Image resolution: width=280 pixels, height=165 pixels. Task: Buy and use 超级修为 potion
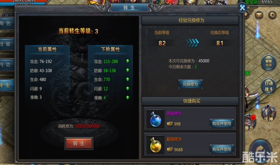click(222, 149)
